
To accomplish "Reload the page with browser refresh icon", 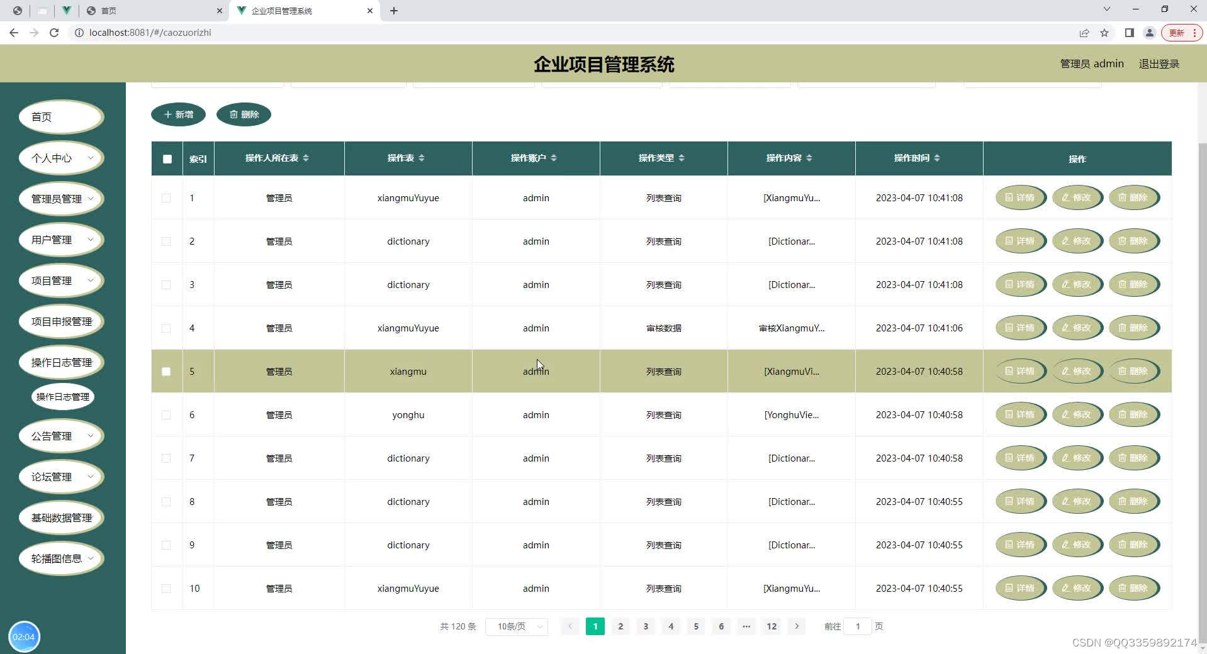I will click(x=54, y=33).
